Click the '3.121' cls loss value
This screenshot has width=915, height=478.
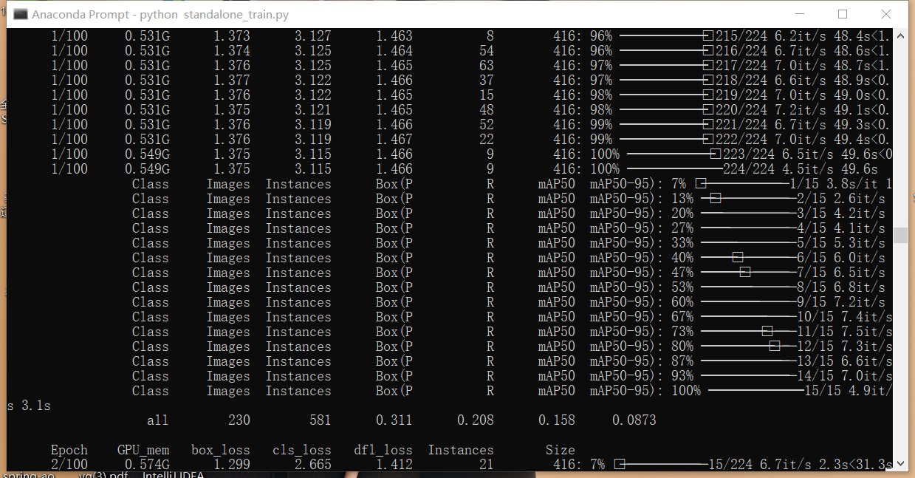[313, 110]
